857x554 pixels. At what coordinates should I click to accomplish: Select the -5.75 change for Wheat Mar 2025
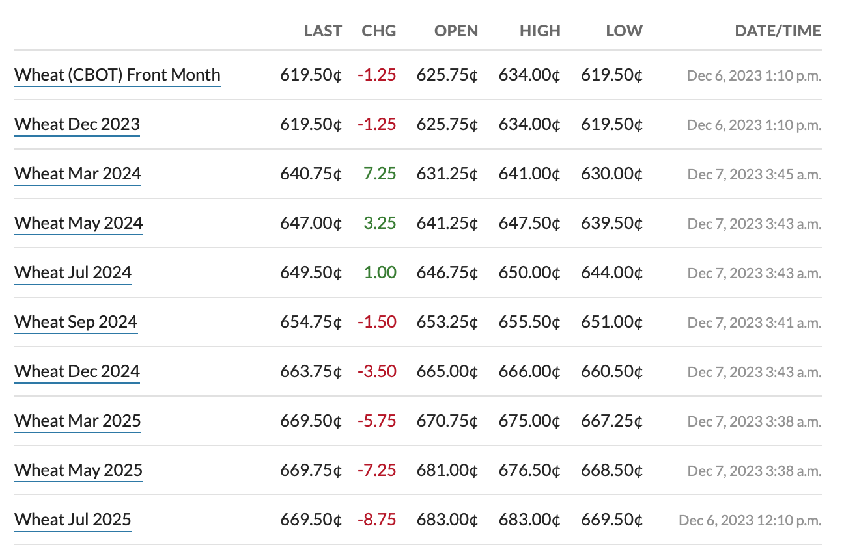tap(376, 421)
